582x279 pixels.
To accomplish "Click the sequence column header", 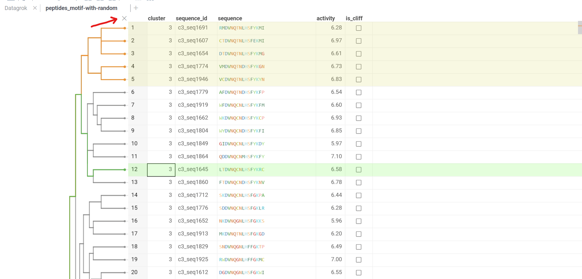I will [x=230, y=18].
